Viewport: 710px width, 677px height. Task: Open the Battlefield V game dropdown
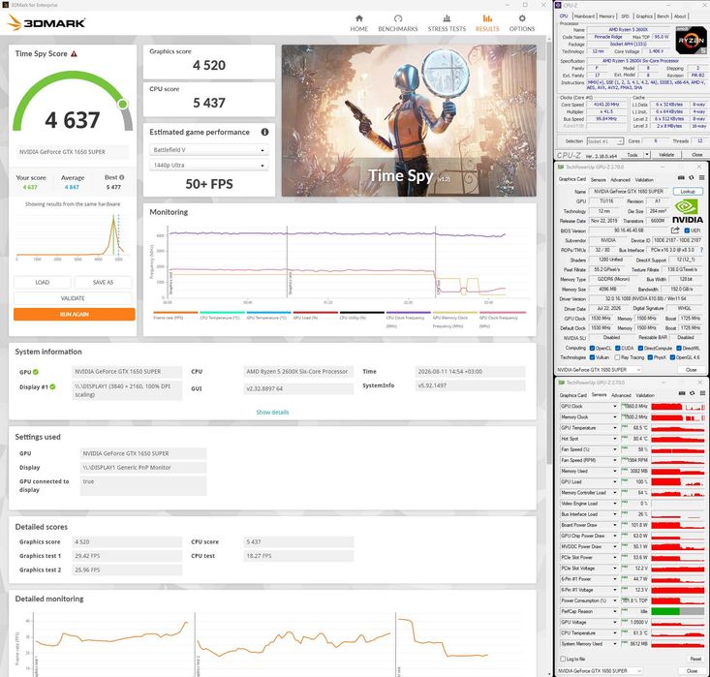pos(209,150)
